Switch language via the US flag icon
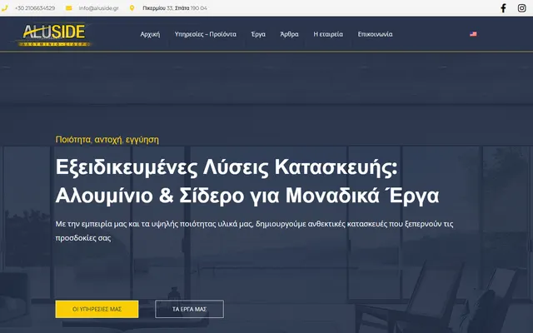Image resolution: width=533 pixels, height=333 pixels. 473,34
